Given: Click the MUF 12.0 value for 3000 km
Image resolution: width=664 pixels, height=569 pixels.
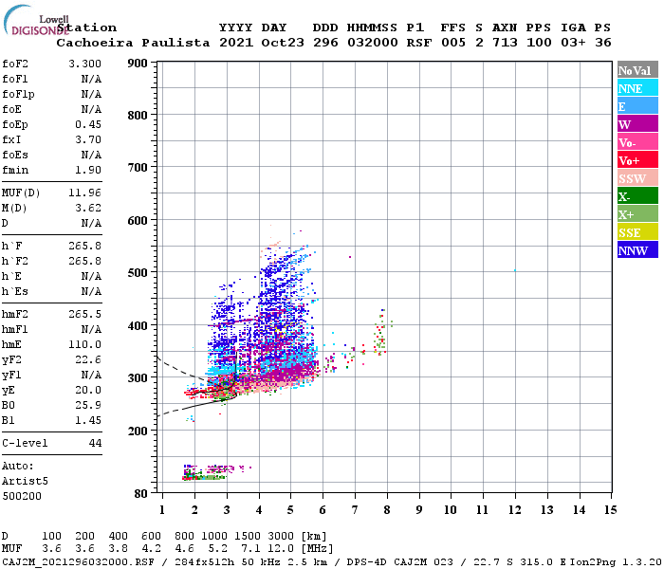Looking at the screenshot, I should coord(281,548).
